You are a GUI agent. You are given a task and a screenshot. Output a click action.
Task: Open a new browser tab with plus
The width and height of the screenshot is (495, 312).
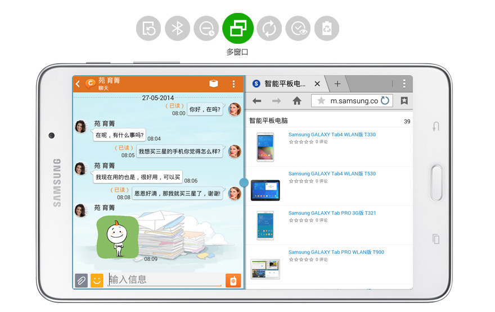[x=337, y=84]
